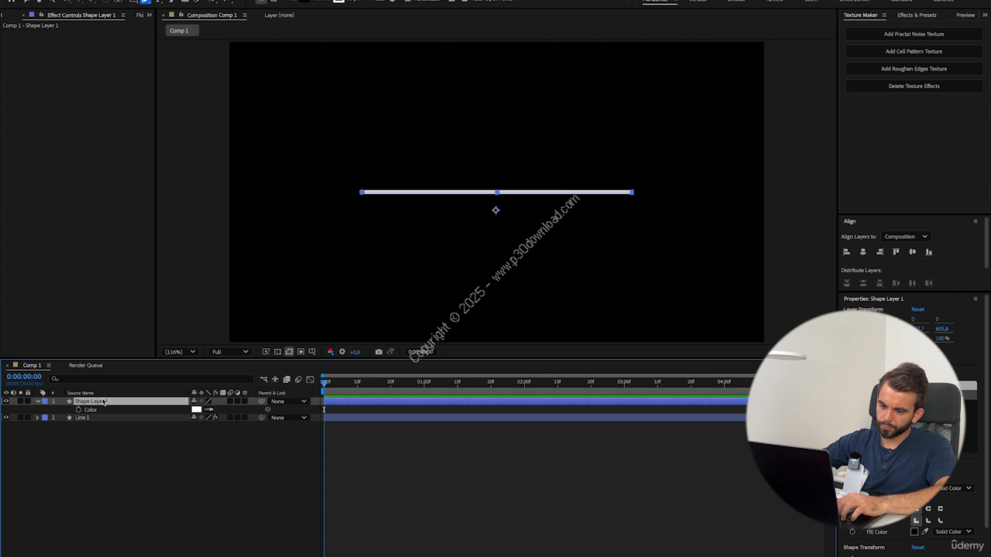Viewport: 991px width, 557px height.
Task: Align layers to left edge
Action: tap(846, 251)
